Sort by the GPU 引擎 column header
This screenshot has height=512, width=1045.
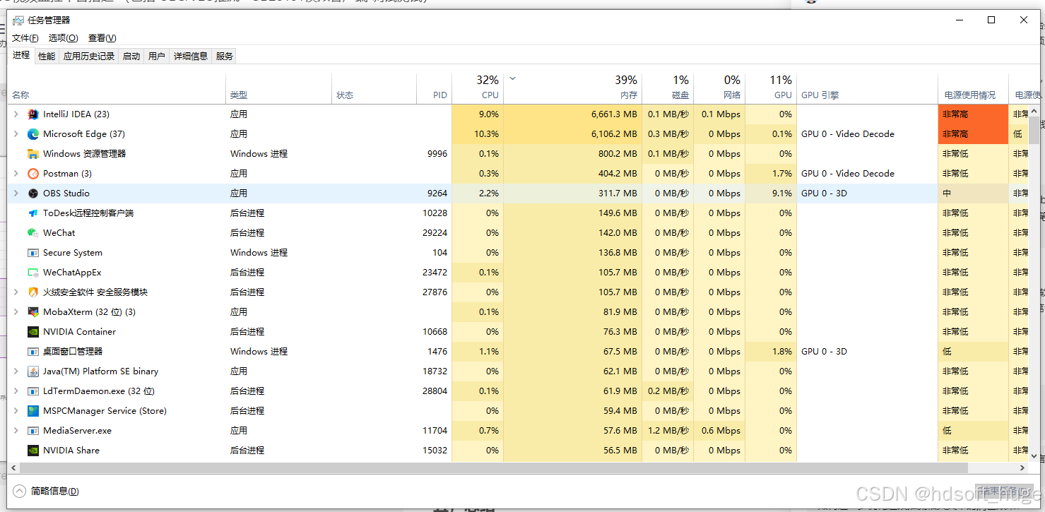coord(868,88)
